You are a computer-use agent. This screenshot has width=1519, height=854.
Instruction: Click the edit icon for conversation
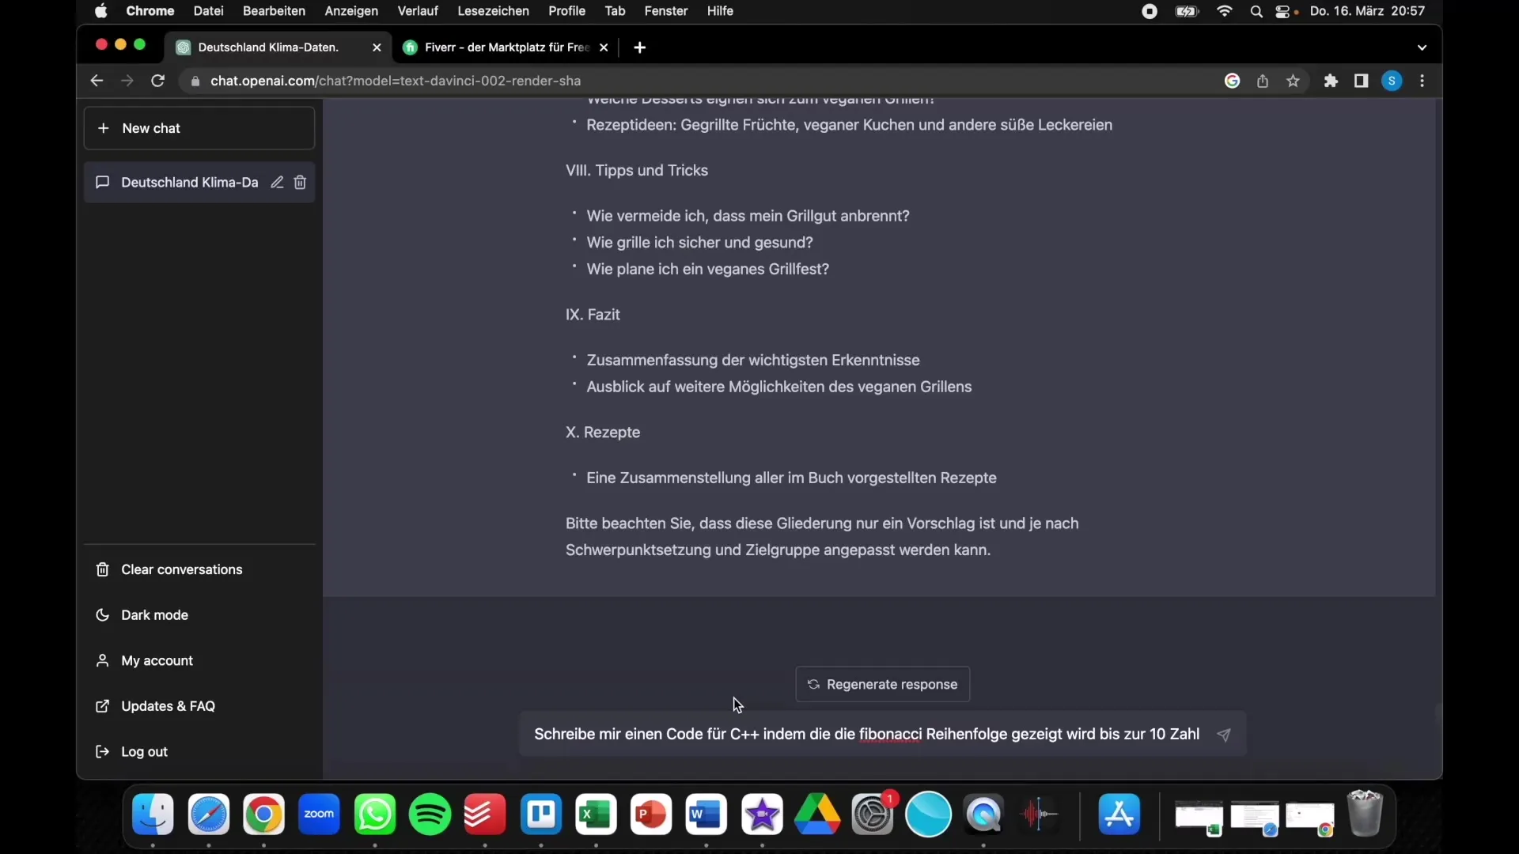275,183
